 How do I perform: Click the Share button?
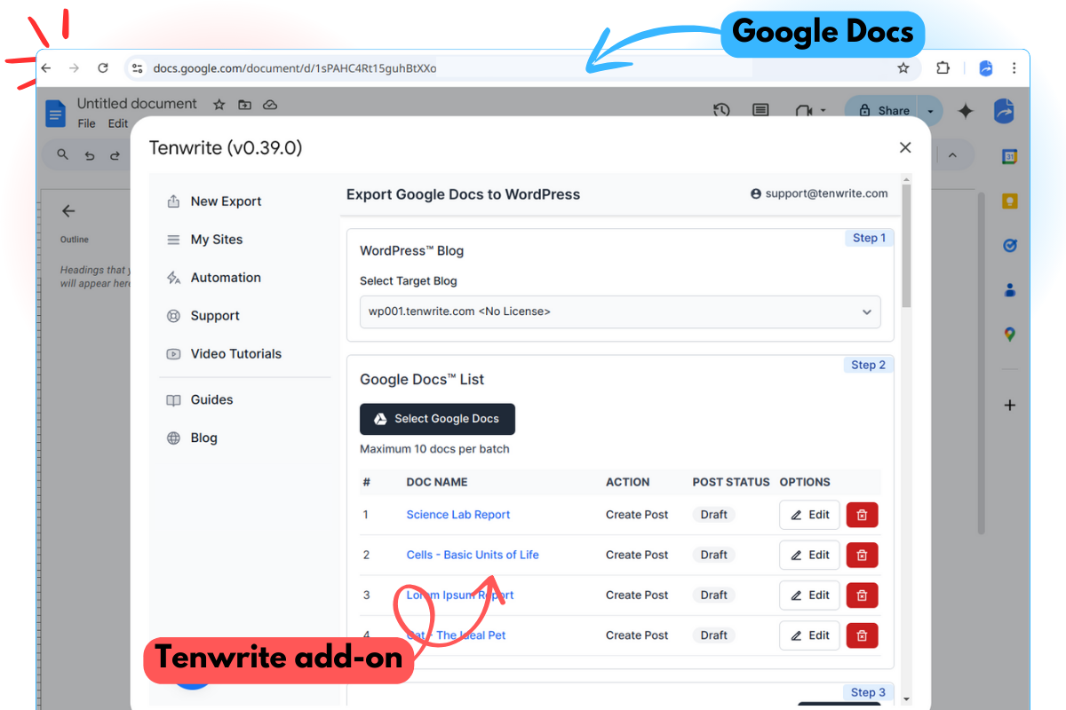[x=883, y=110]
